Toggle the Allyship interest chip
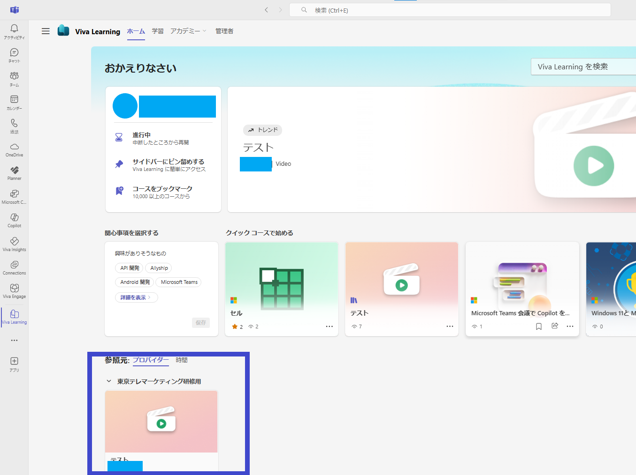Image resolution: width=636 pixels, height=475 pixels. (159, 268)
